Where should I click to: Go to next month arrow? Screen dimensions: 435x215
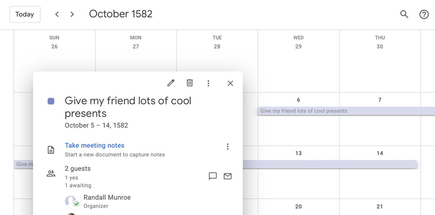click(x=72, y=14)
